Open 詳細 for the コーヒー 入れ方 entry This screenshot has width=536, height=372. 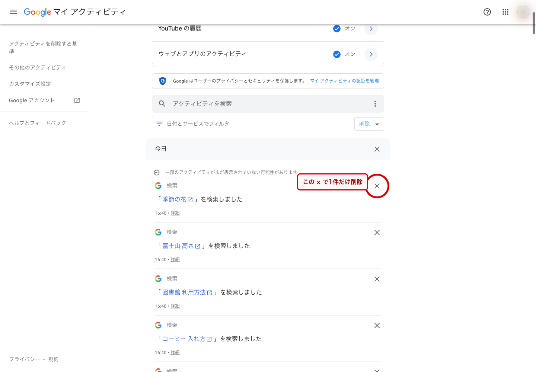pos(175,353)
